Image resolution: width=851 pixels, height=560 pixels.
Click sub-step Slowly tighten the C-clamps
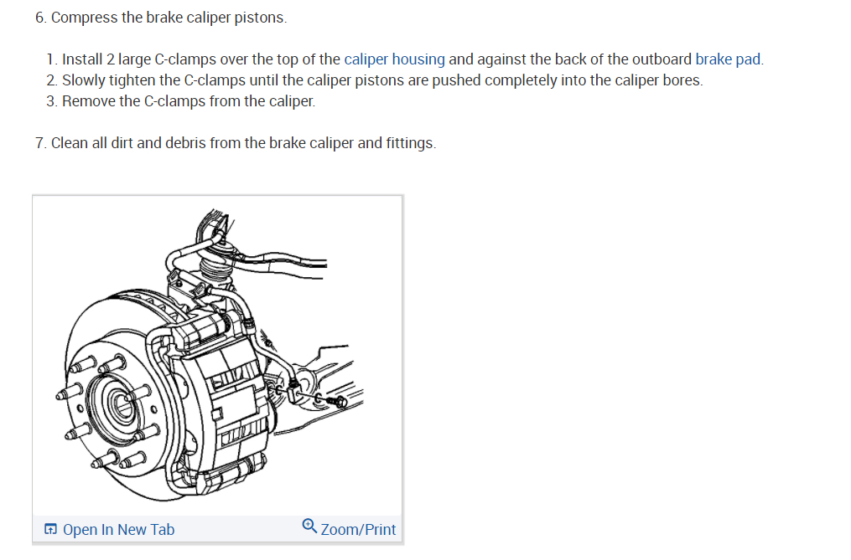[375, 80]
